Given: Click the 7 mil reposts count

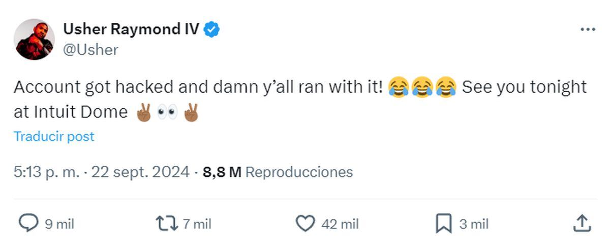Looking at the screenshot, I should pyautogui.click(x=197, y=224).
